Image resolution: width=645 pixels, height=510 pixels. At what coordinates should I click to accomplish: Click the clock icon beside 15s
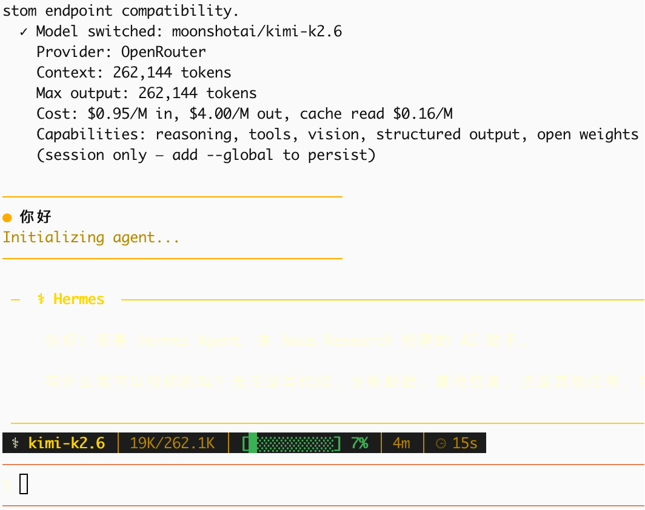coord(441,443)
